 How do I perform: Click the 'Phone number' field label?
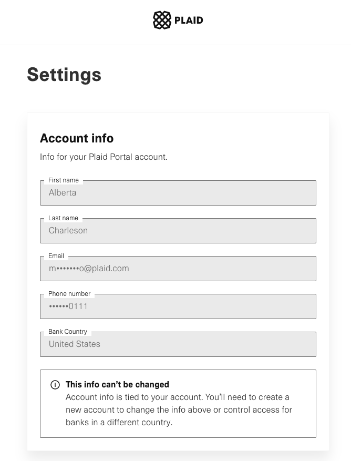click(69, 294)
